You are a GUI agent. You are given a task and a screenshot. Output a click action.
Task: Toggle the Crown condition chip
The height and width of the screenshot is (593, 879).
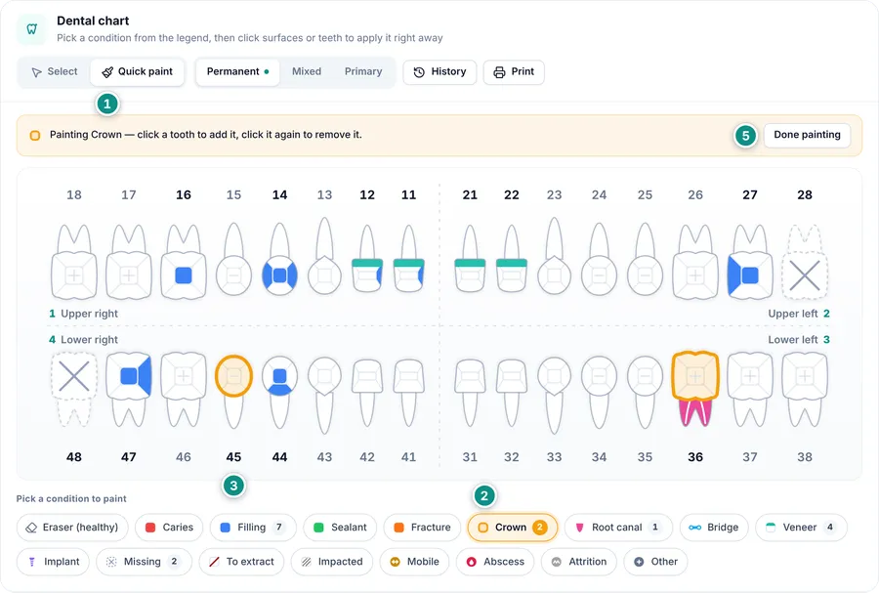(513, 528)
